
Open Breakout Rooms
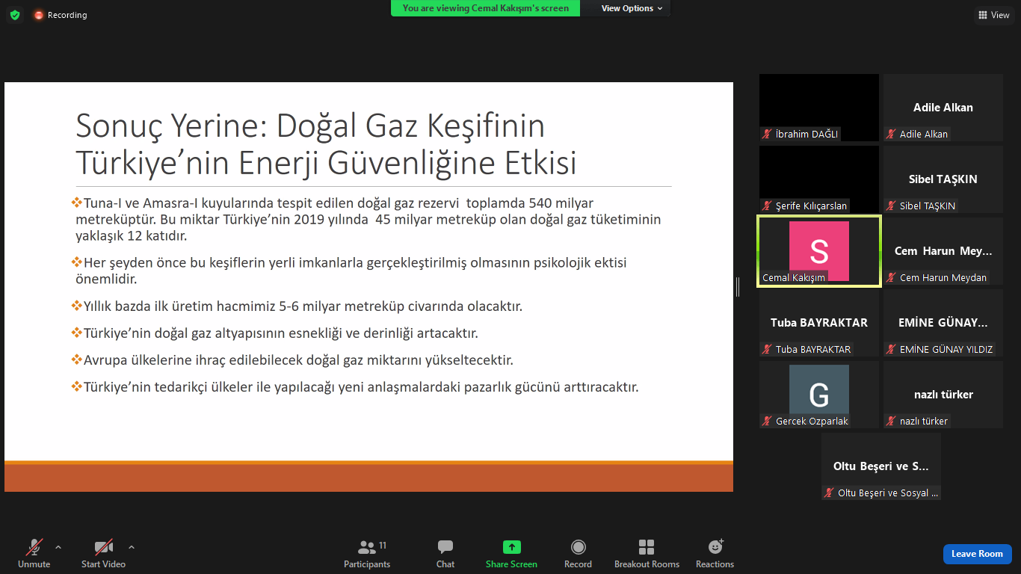647,548
